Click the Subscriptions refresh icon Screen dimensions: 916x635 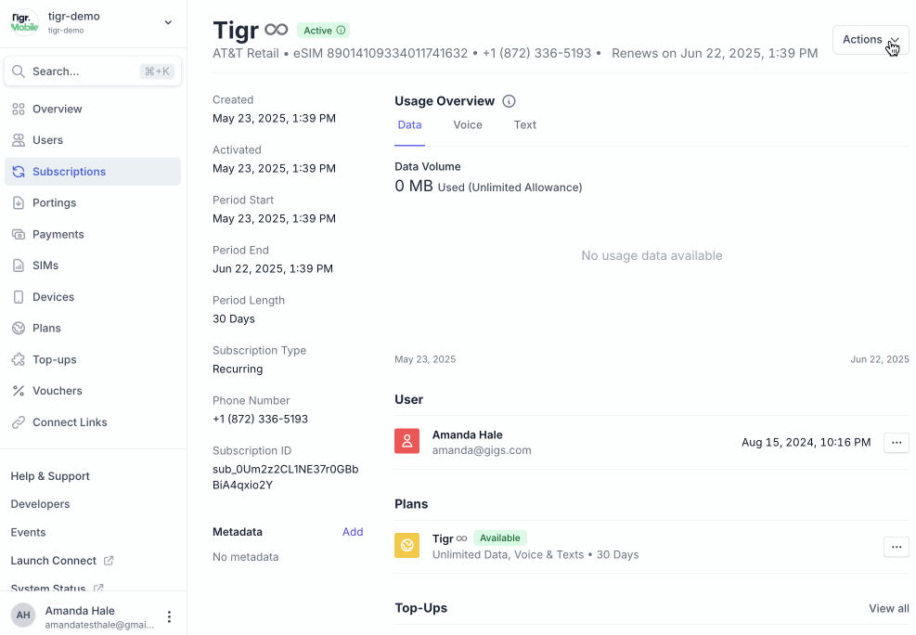pos(19,172)
